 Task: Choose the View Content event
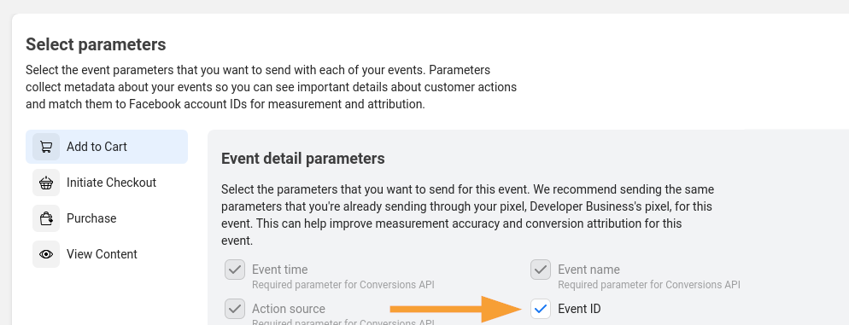[x=107, y=254]
